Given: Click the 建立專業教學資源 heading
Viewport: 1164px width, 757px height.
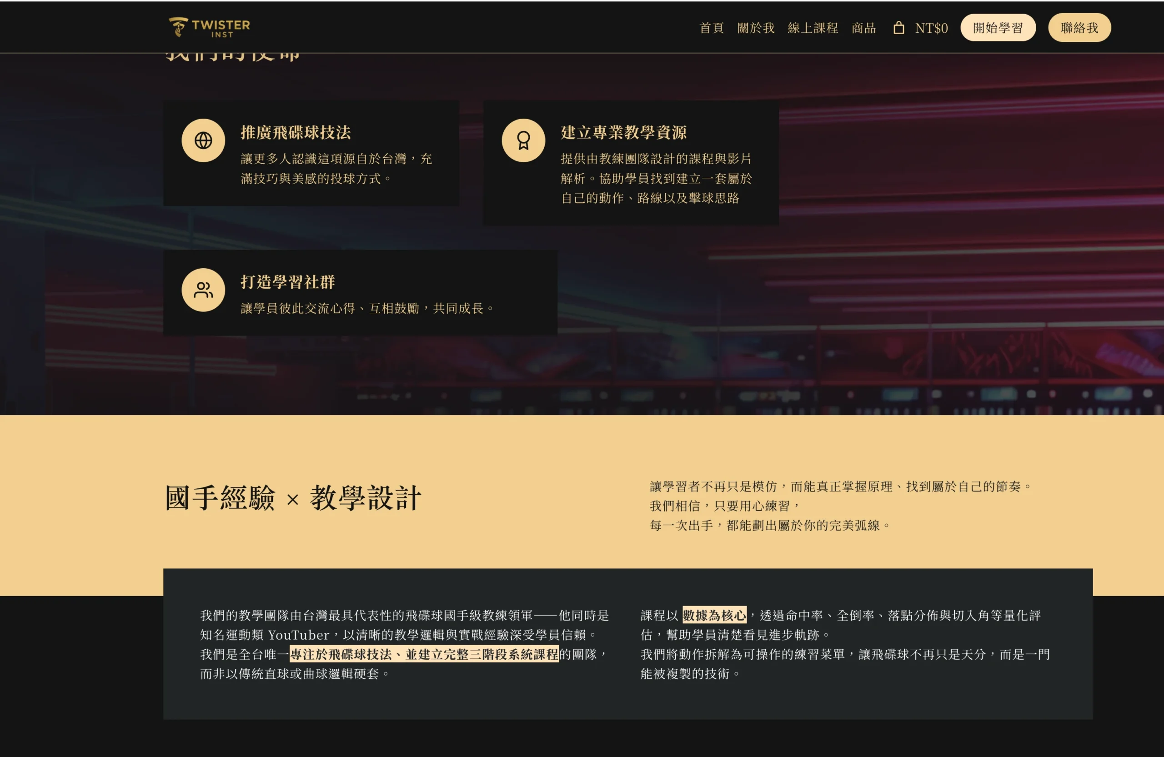Looking at the screenshot, I should pyautogui.click(x=623, y=132).
